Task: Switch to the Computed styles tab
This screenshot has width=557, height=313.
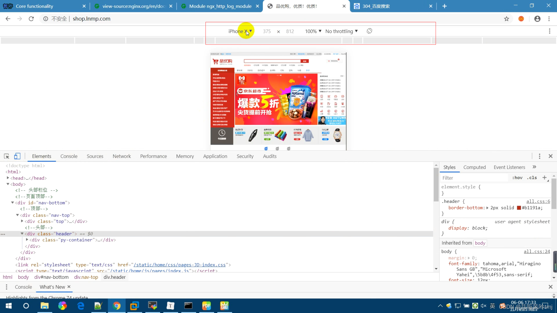Action: click(x=474, y=167)
